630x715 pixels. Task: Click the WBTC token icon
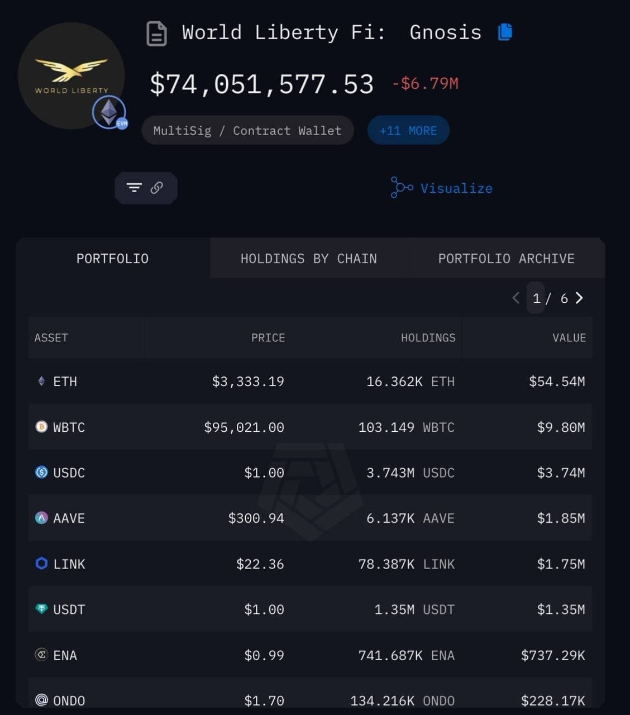pos(41,427)
